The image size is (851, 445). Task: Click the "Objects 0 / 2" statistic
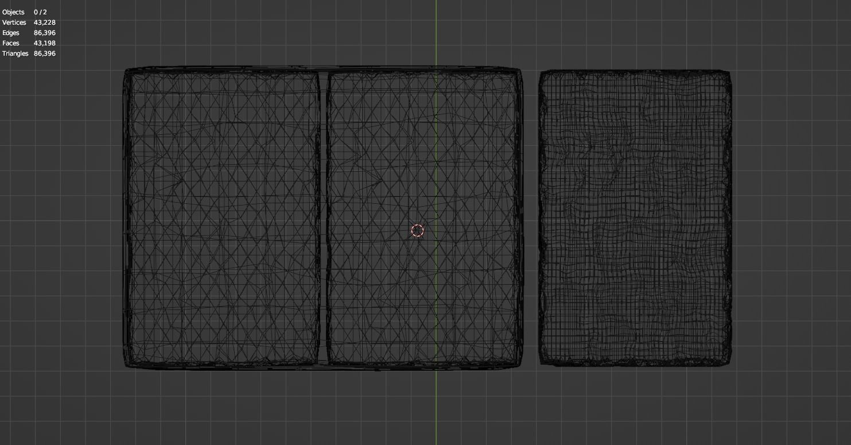[25, 12]
